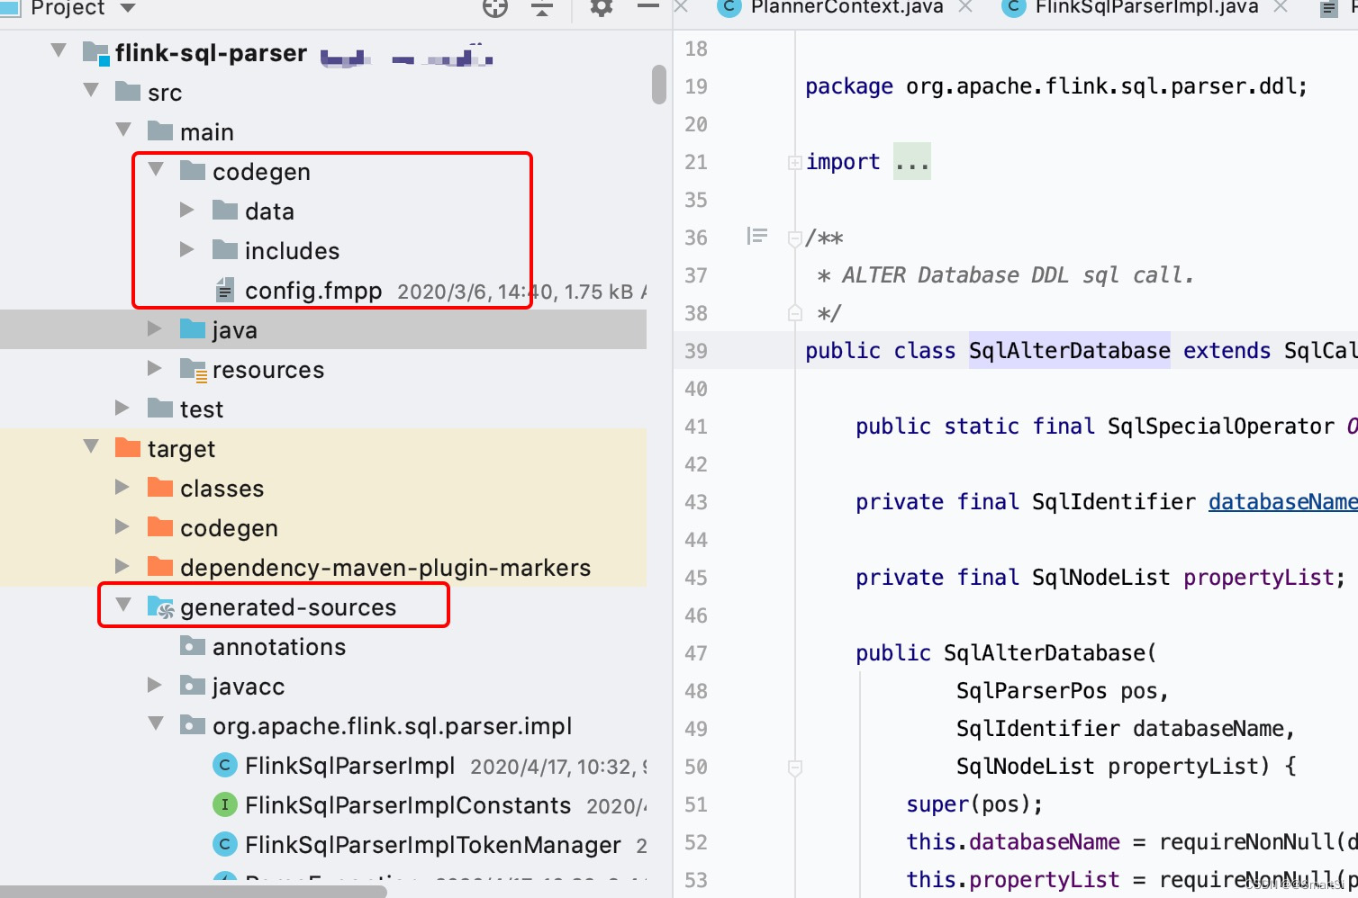Collapse the src folder arrow
The height and width of the screenshot is (898, 1358).
coord(91,90)
